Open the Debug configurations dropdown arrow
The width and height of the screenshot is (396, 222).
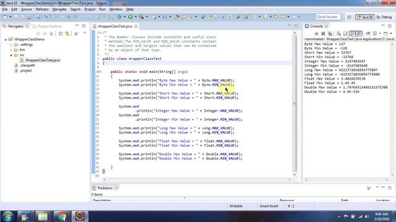point(124,17)
